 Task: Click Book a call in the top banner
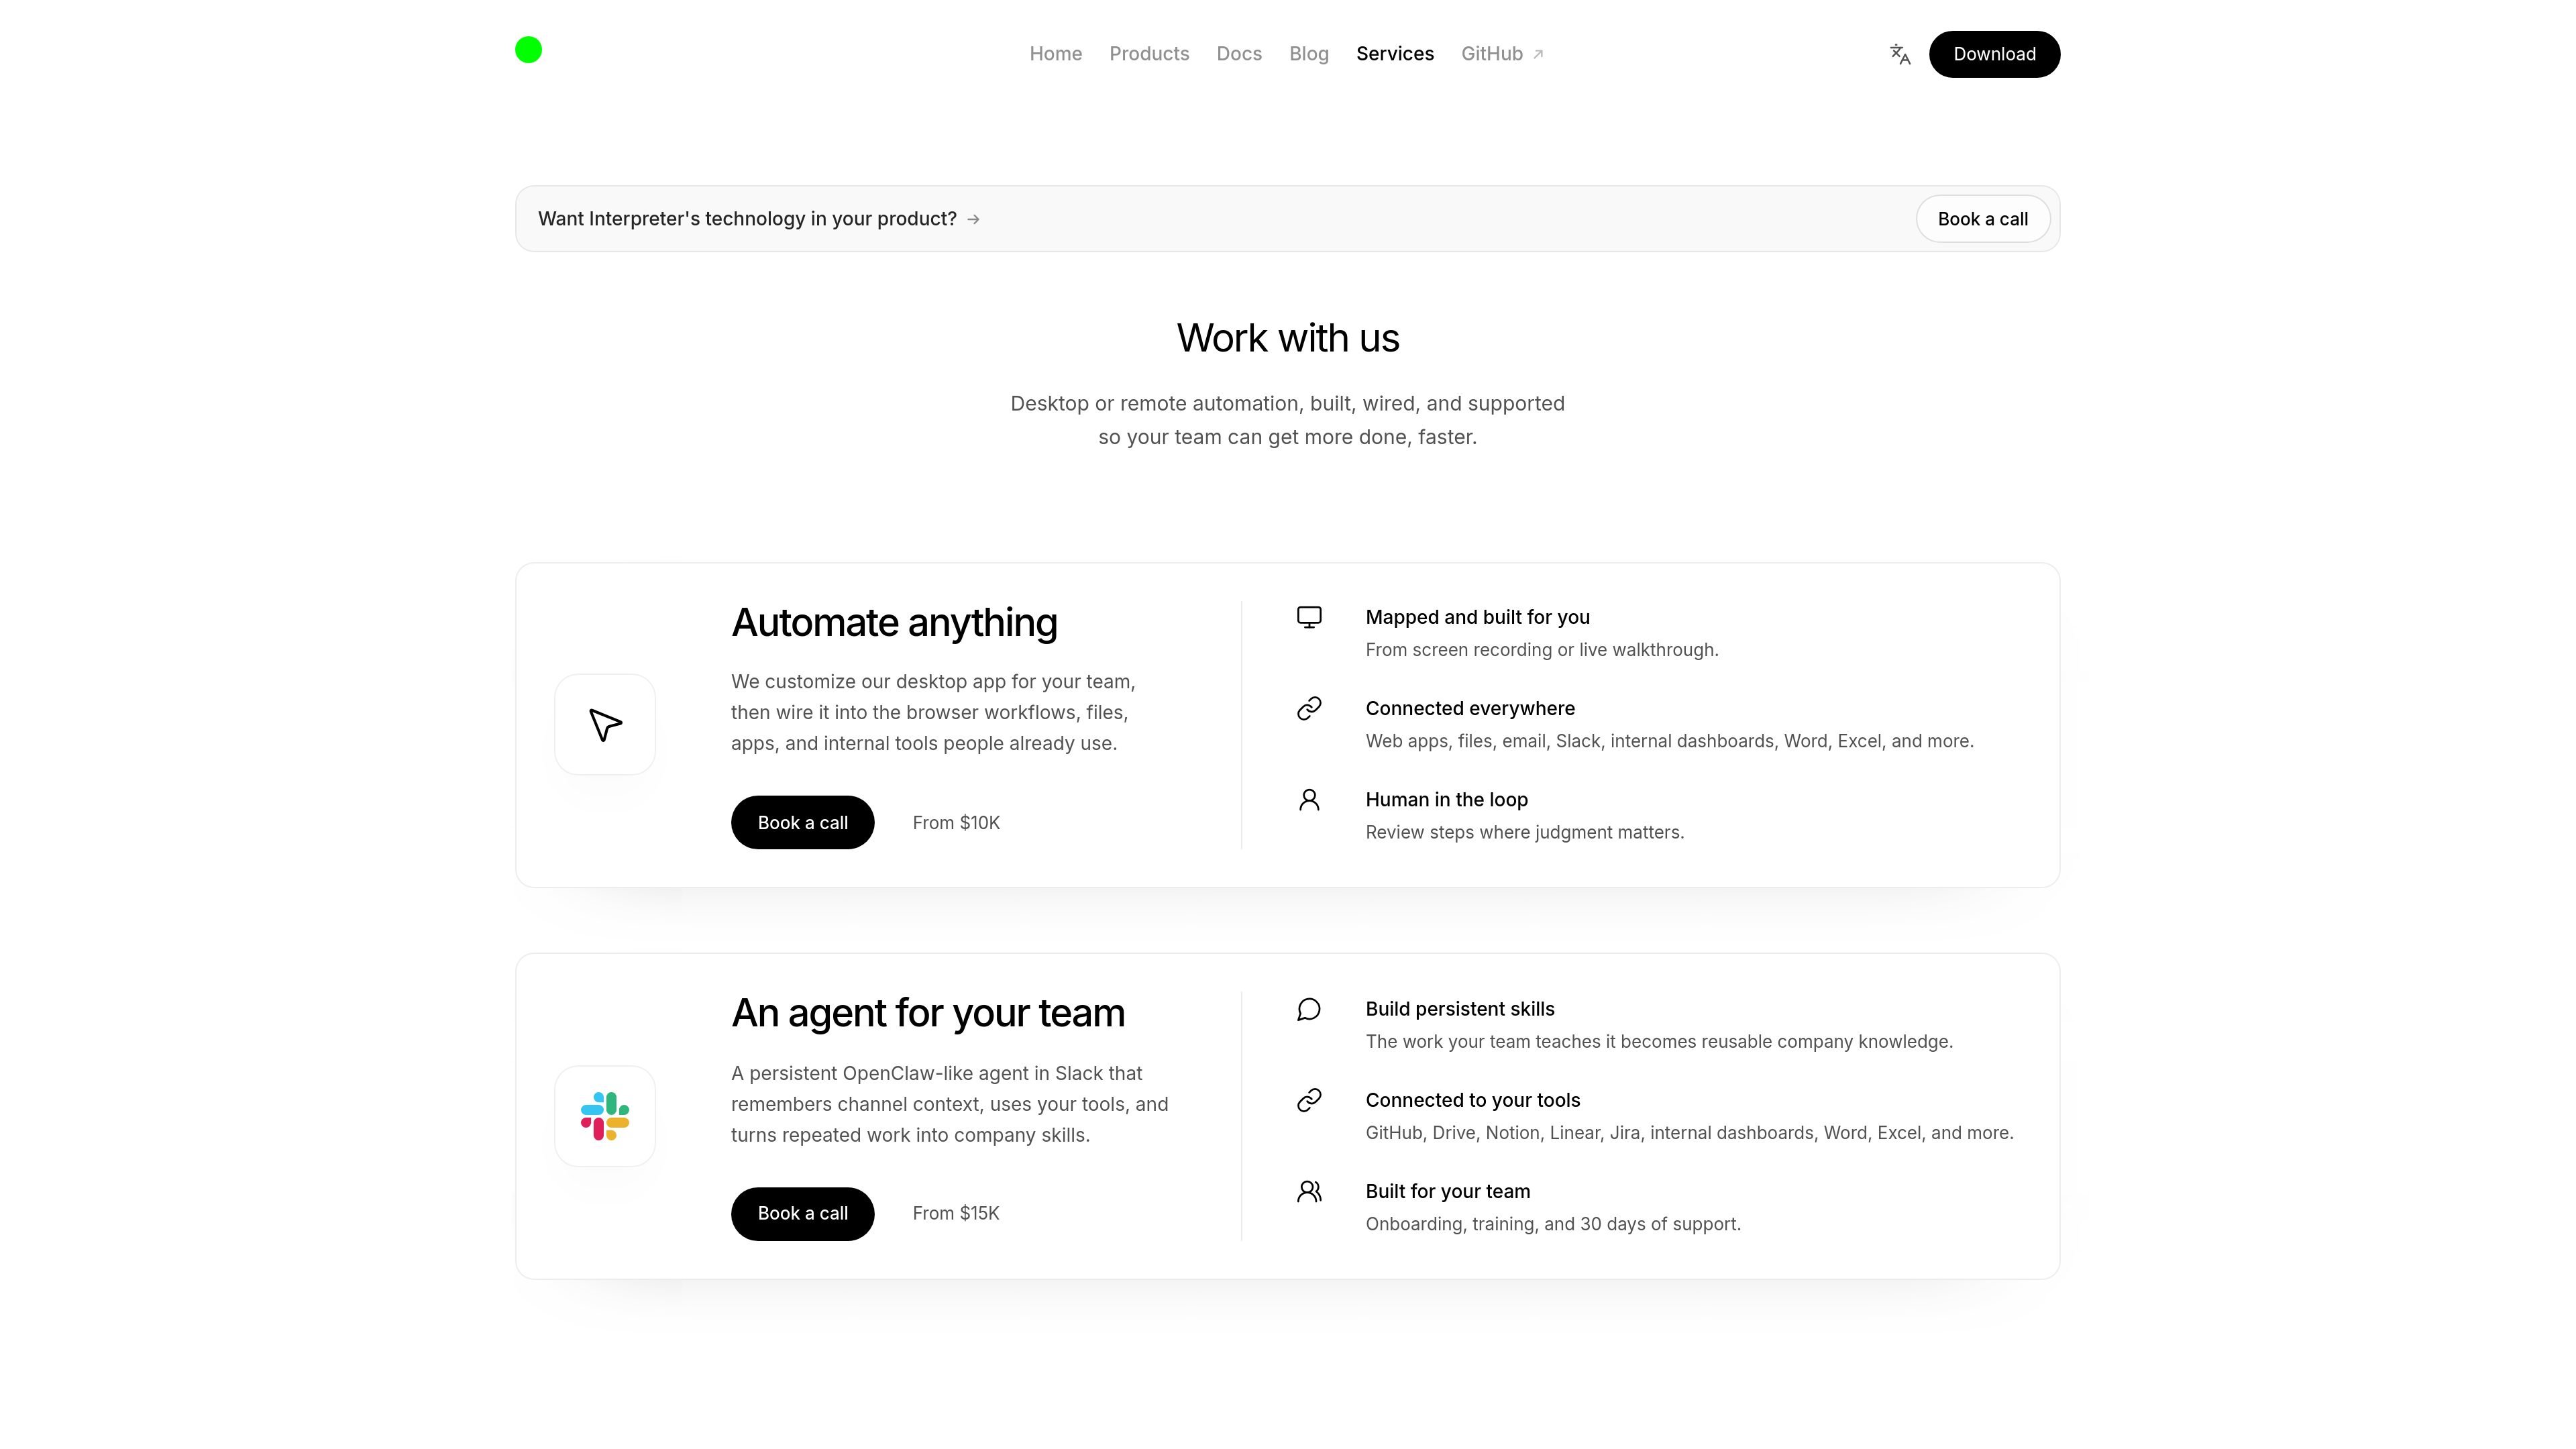[x=1982, y=219]
